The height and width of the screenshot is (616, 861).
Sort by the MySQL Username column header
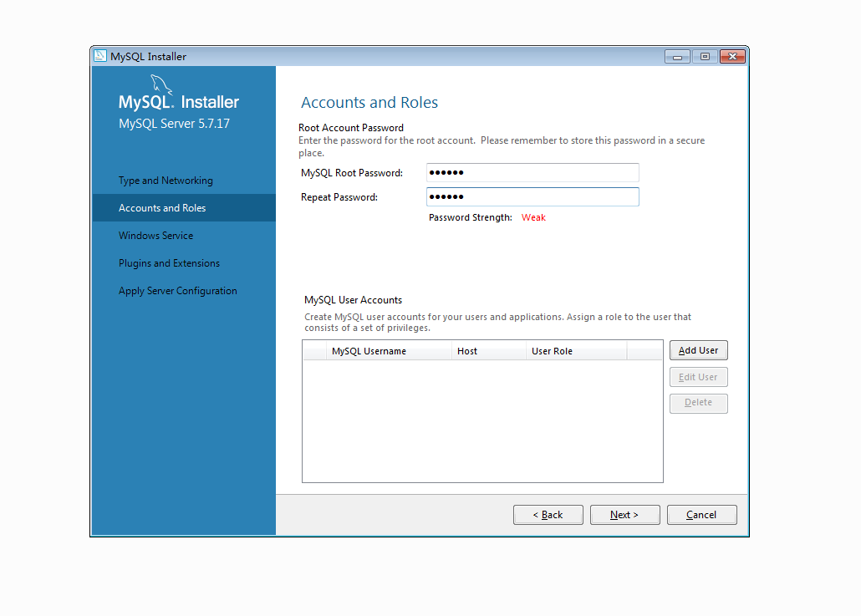tap(389, 351)
